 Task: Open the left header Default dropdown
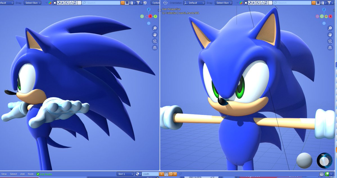[x=7, y=3]
